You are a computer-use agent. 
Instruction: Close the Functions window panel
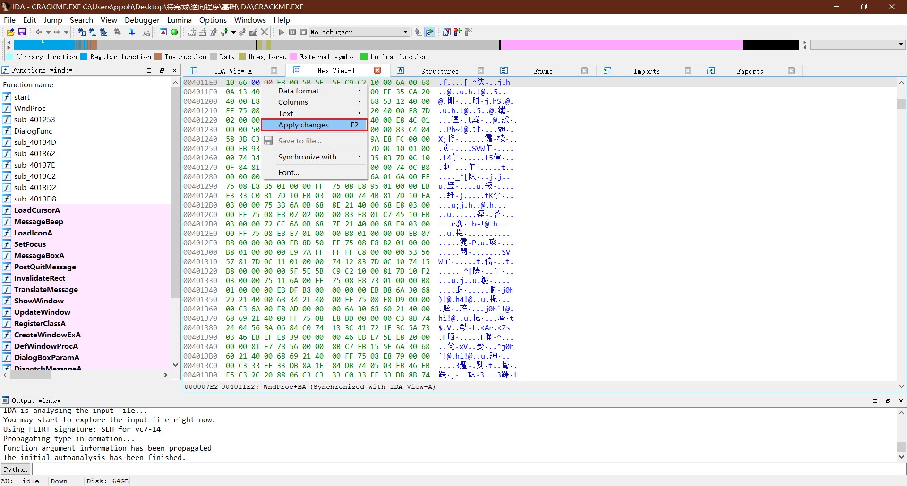click(x=175, y=70)
